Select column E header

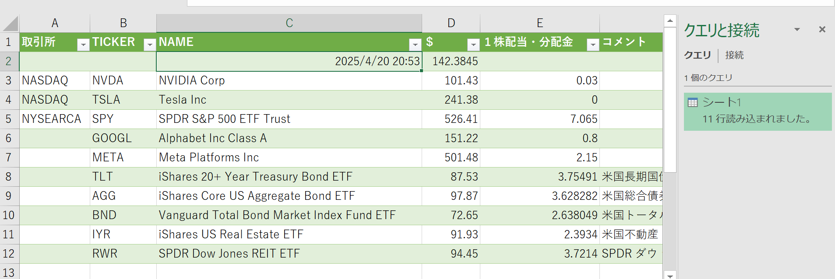click(540, 23)
